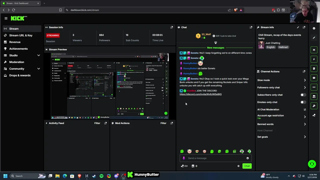
Task: Toggle Emotes-only chat on
Action: tap(303, 102)
